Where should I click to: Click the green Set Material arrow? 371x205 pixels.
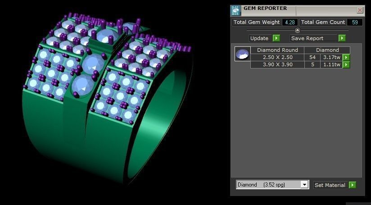(352, 185)
